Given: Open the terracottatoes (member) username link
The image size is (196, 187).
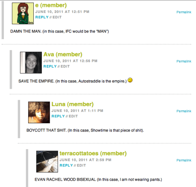Looking at the screenshot, I should (93, 153).
